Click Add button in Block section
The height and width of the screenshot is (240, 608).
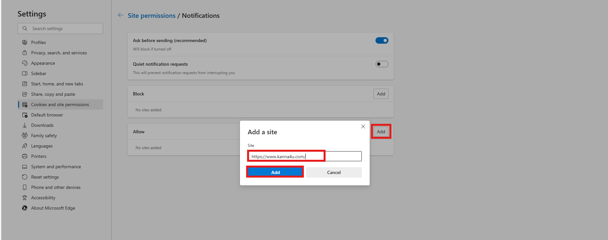[x=381, y=94]
